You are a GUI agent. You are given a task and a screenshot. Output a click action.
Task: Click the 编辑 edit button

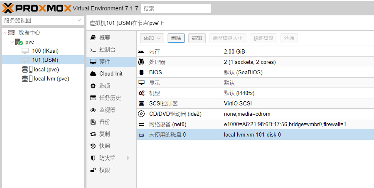197,38
